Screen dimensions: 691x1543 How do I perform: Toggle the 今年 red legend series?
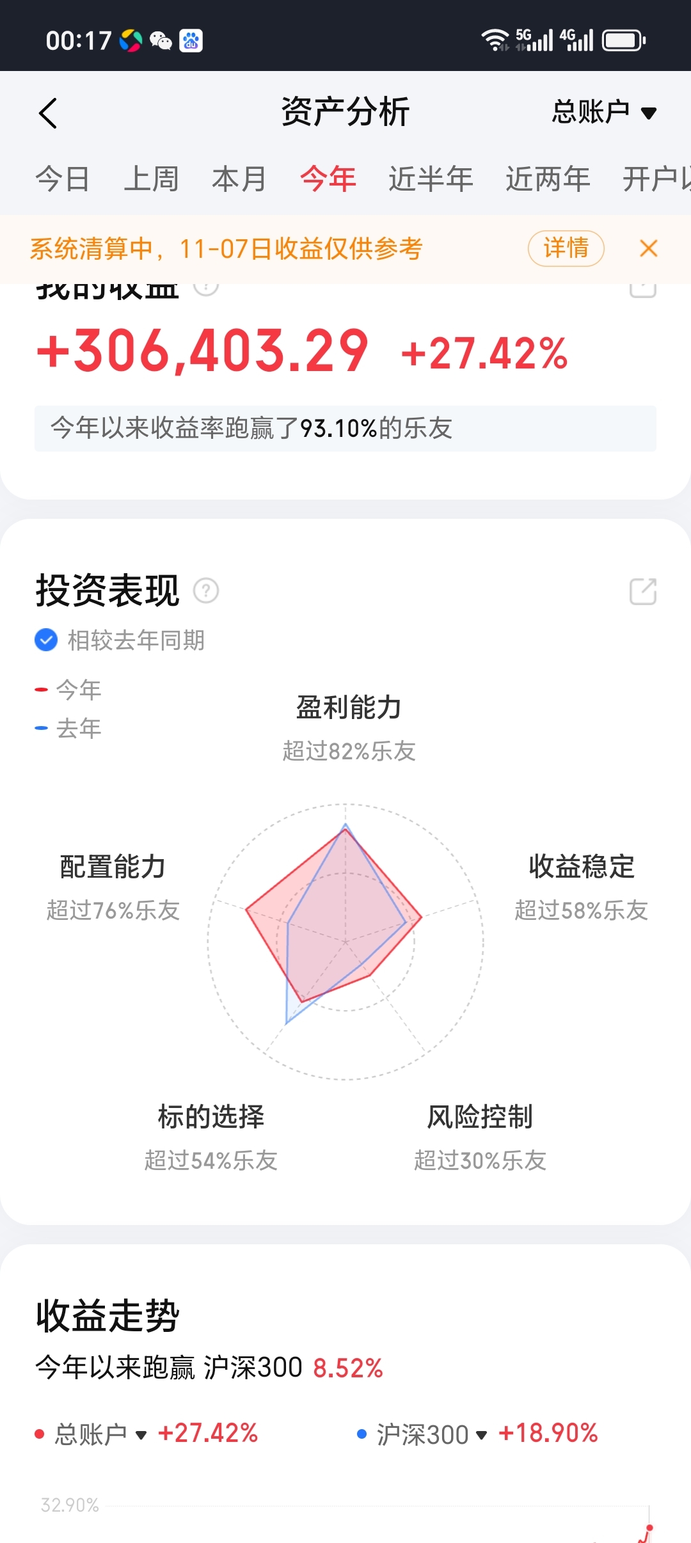coord(69,690)
